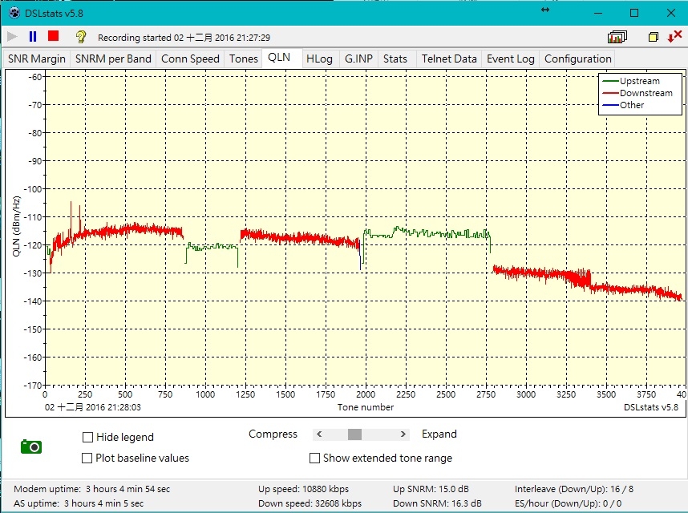Switch to the G.INP tab
Screen dimensions: 688x513
[x=358, y=59]
